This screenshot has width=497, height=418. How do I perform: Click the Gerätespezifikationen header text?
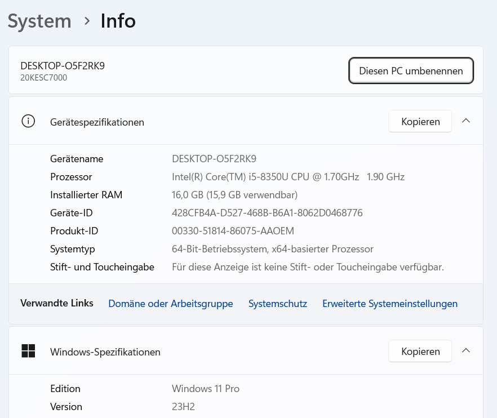(97, 122)
